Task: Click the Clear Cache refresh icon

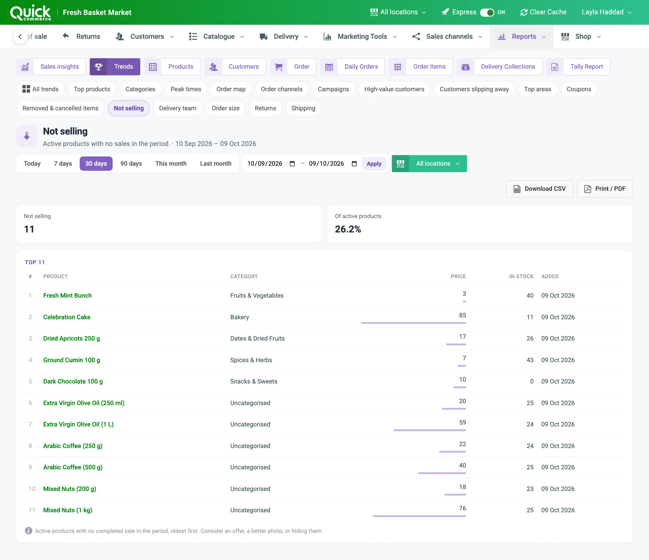Action: click(x=524, y=12)
